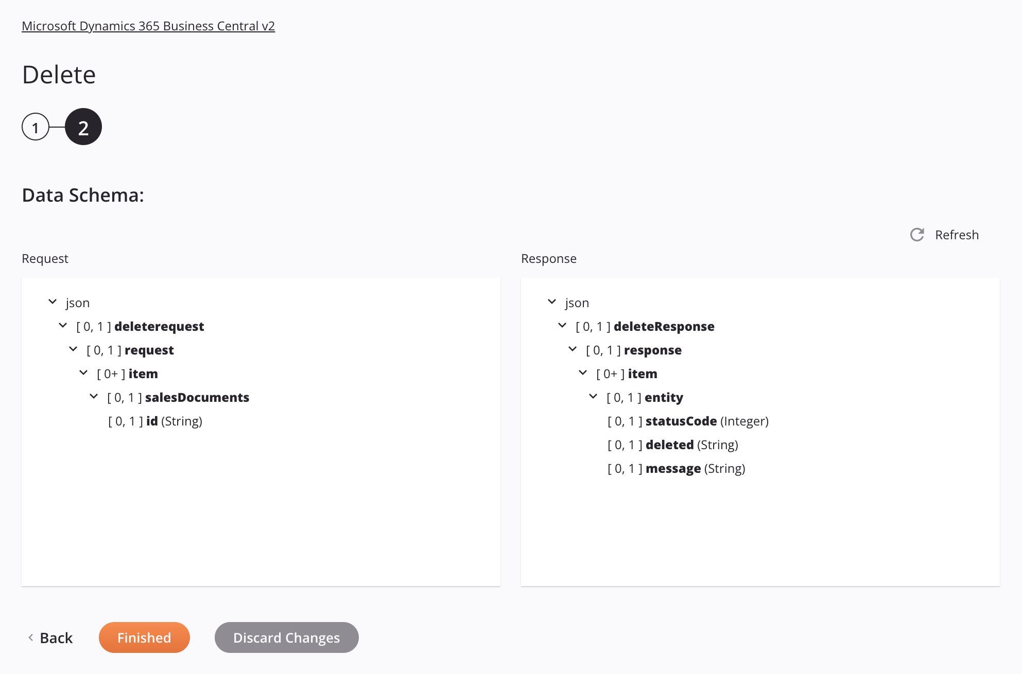This screenshot has height=674, width=1022.
Task: Select the Microsoft Dynamics 365 Business Central v2 link
Action: click(x=148, y=25)
